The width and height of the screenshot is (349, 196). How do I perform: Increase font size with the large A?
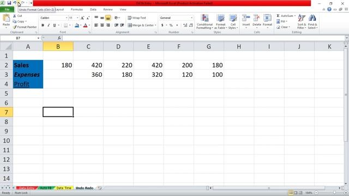[x=82, y=18]
